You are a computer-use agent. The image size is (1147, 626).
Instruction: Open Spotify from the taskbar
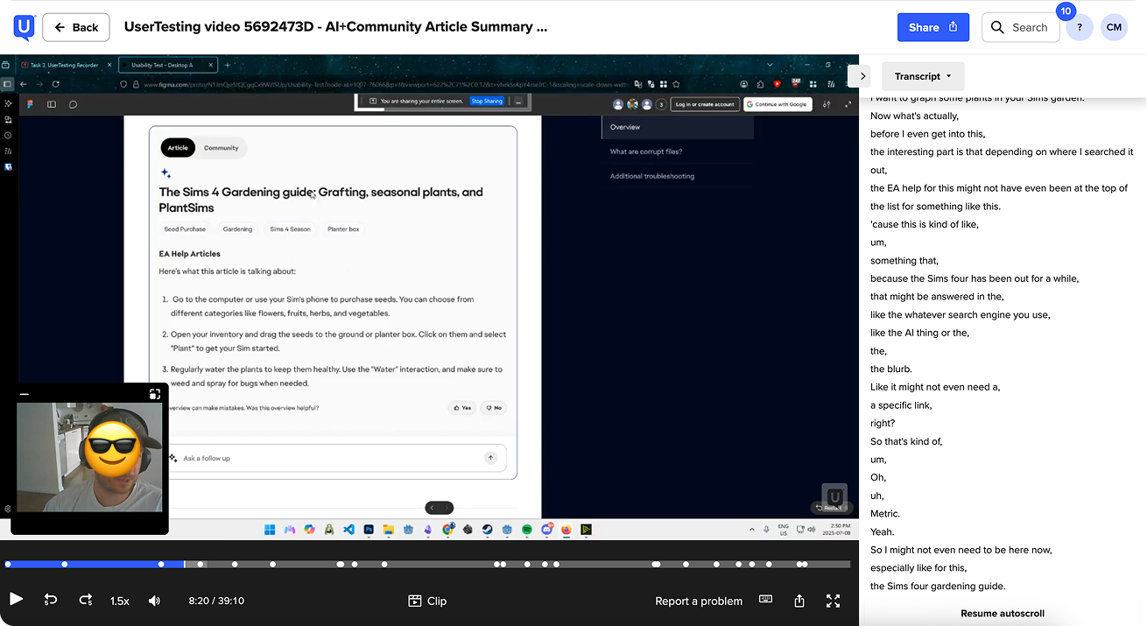[x=527, y=530]
